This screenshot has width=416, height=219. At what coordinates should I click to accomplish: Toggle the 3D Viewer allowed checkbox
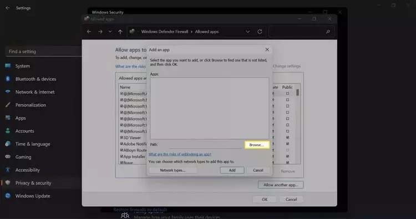(121, 137)
